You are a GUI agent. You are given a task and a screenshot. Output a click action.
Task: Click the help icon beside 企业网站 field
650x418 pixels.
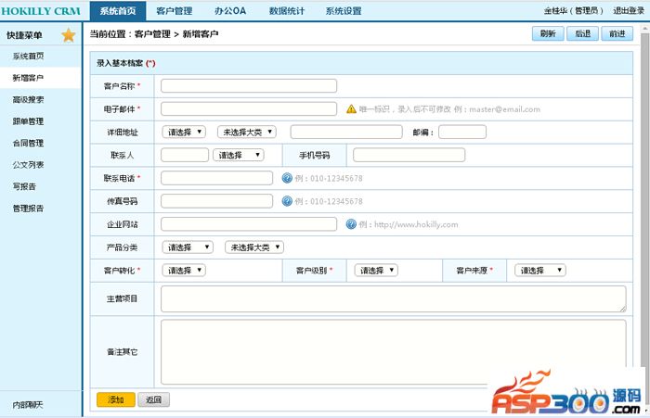point(351,223)
